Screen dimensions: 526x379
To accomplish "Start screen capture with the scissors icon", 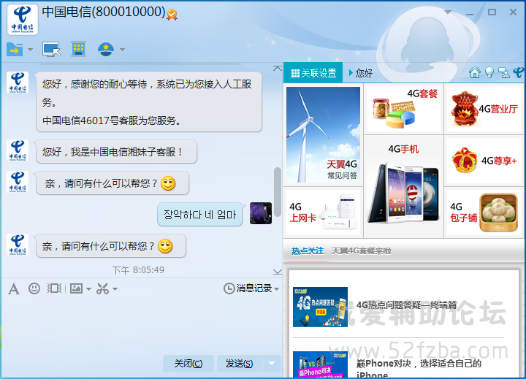I will [103, 288].
